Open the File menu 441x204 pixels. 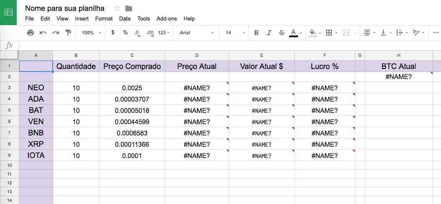29,18
